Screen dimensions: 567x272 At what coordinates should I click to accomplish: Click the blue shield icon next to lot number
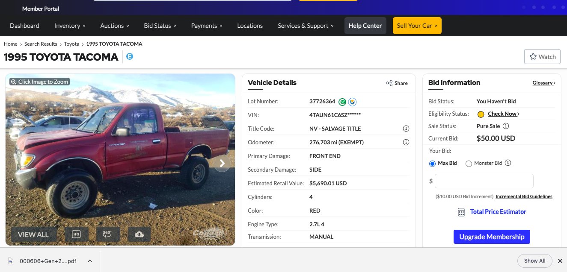(353, 102)
